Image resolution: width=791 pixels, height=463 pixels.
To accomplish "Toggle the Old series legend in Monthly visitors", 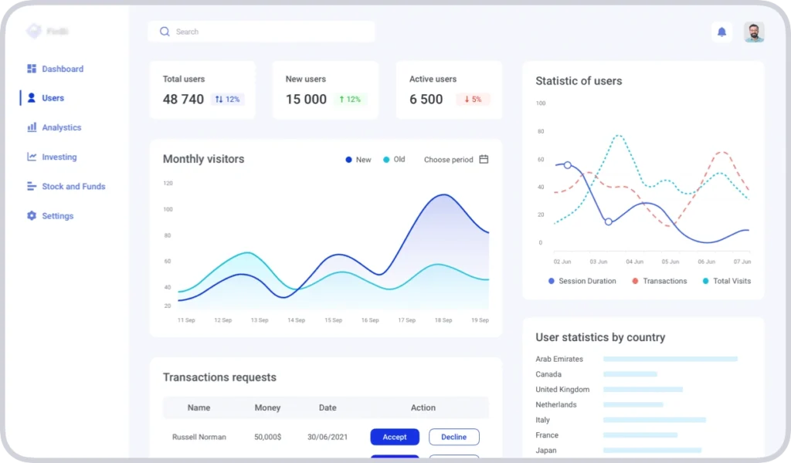I will [x=394, y=160].
